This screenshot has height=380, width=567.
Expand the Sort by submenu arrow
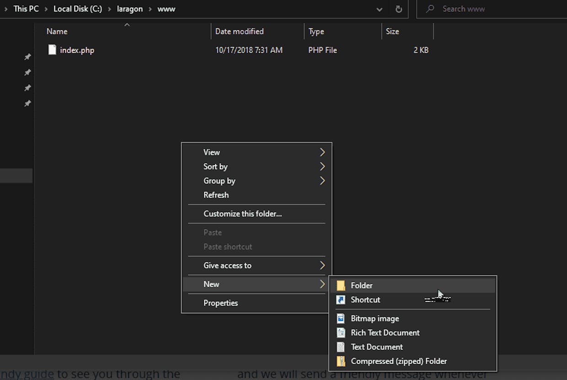click(x=322, y=166)
